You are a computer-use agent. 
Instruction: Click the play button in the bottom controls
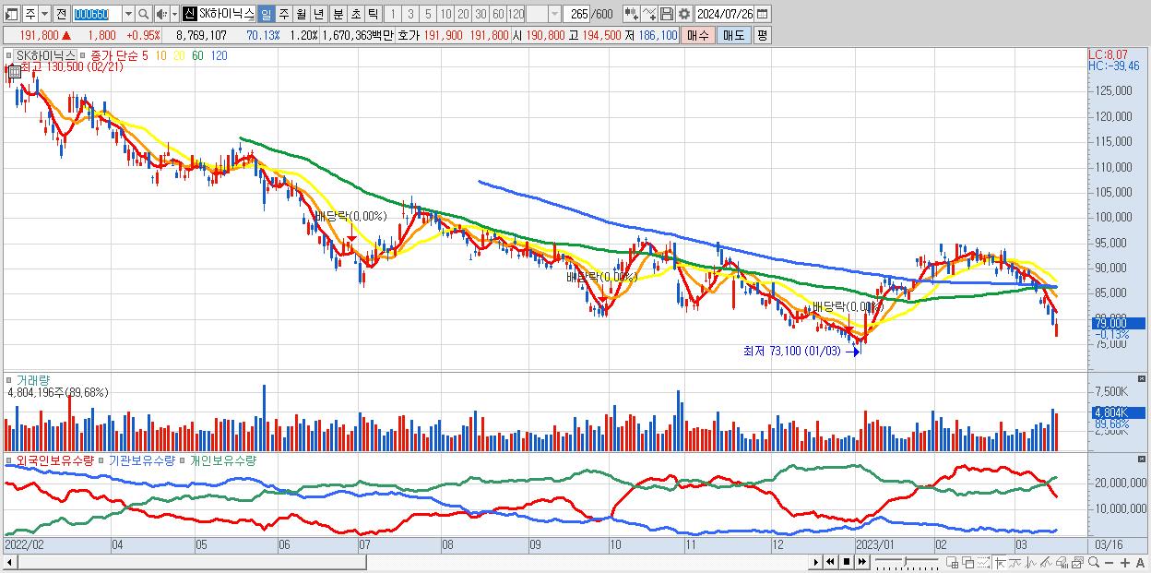pos(816,562)
